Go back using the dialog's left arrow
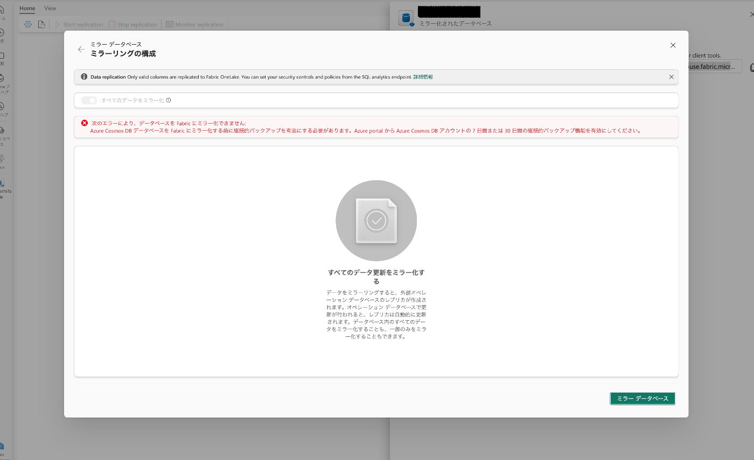The width and height of the screenshot is (754, 460). click(x=81, y=49)
